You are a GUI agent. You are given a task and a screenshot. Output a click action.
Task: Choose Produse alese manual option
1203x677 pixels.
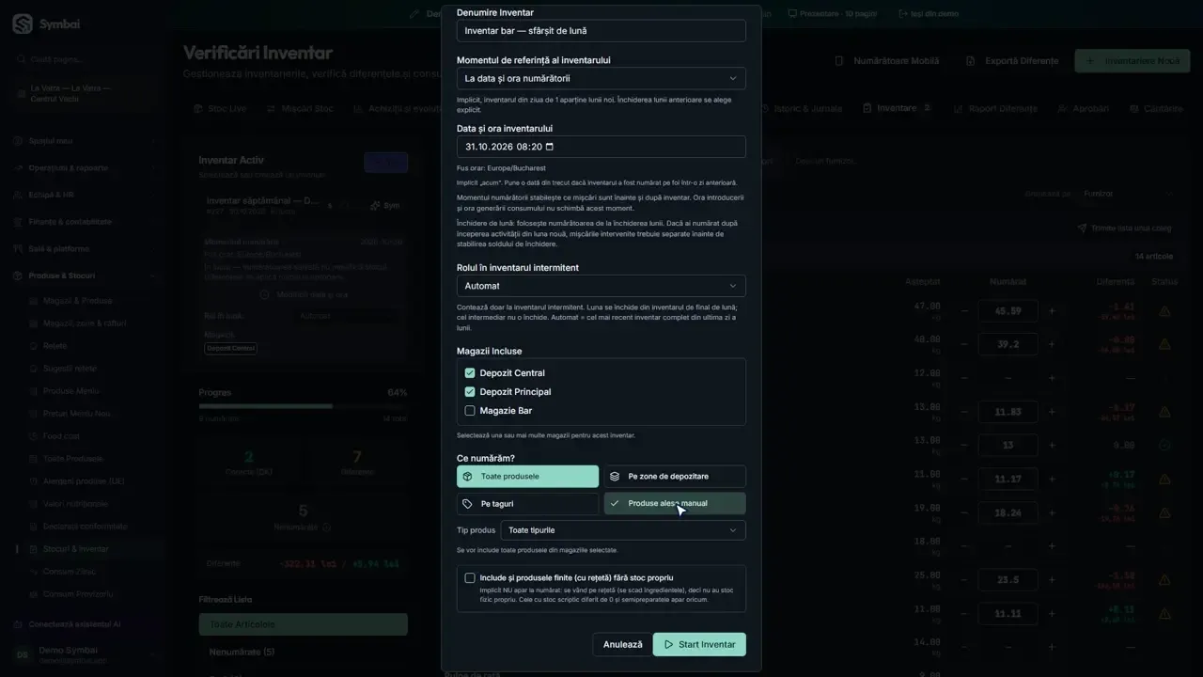click(675, 504)
